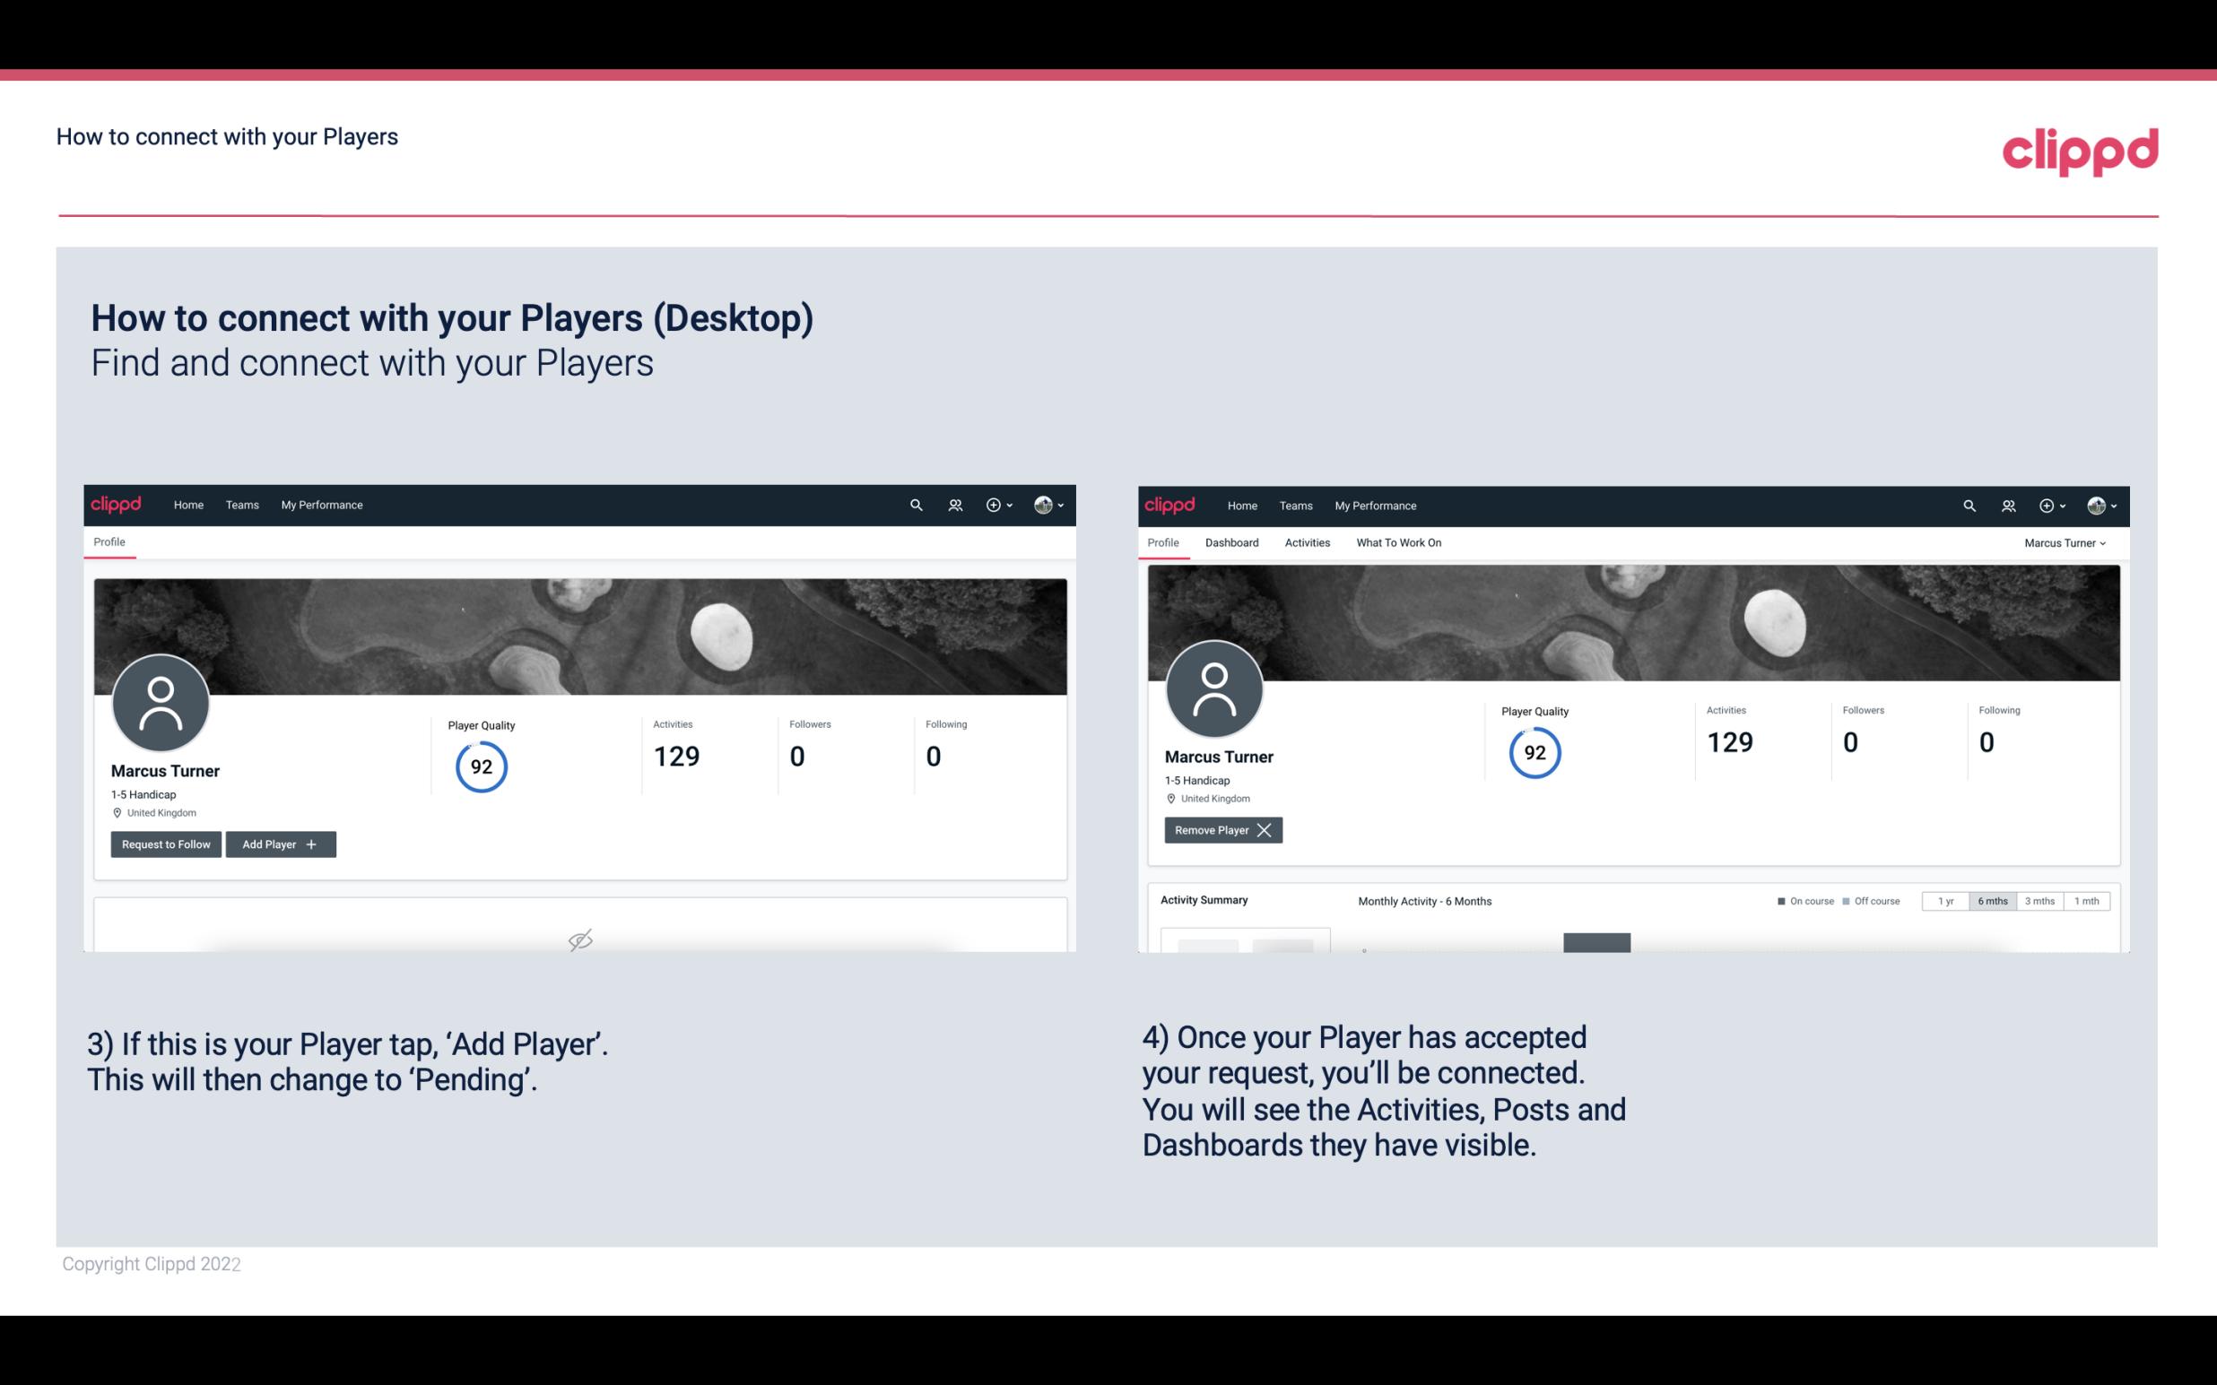This screenshot has width=2217, height=1385.
Task: Click the Clippd logo in right panel navbar
Action: [1171, 504]
